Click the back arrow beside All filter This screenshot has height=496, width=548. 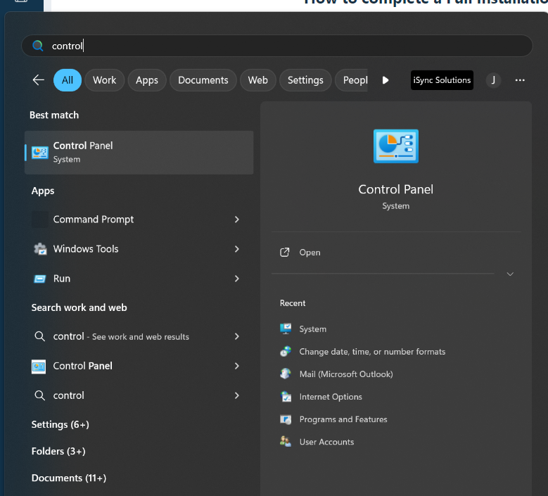(x=39, y=80)
